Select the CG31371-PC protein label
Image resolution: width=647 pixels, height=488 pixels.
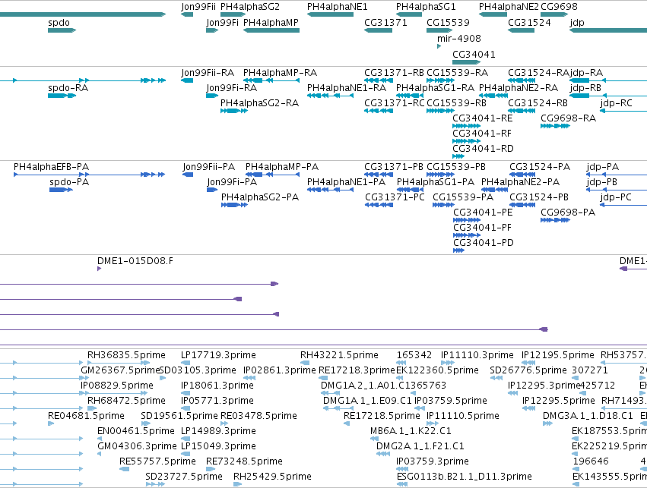pyautogui.click(x=395, y=197)
